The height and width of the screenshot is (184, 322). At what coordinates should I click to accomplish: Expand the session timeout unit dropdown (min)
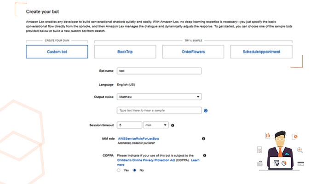tap(156, 125)
